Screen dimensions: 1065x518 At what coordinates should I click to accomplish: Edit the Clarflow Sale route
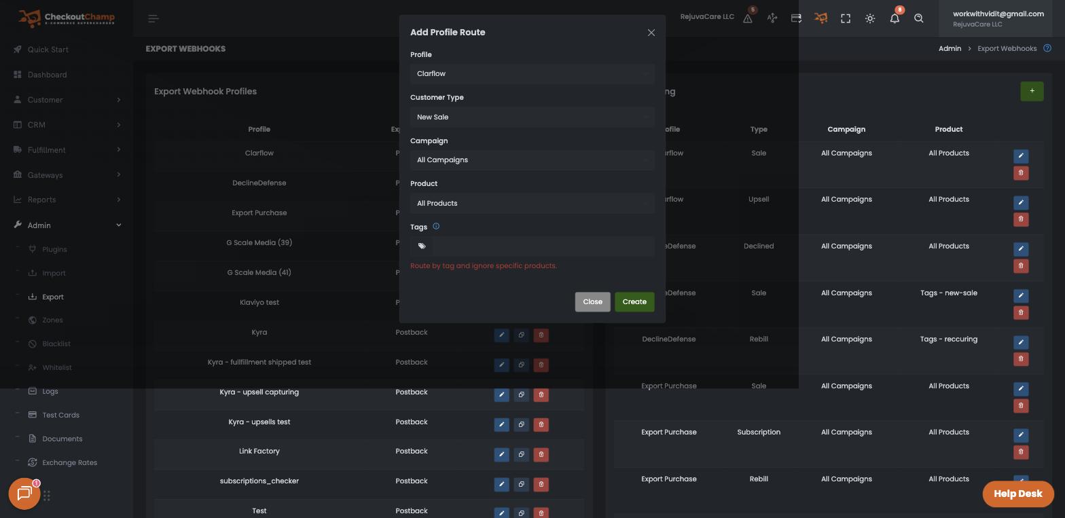coord(1020,156)
